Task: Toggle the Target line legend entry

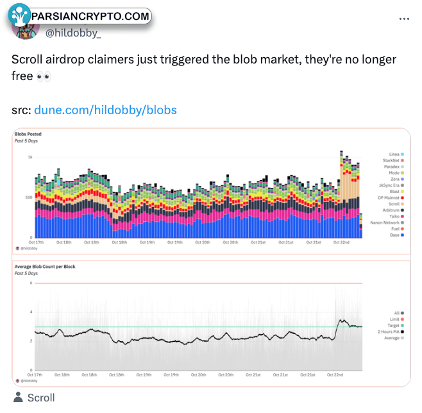Action: 396,326
